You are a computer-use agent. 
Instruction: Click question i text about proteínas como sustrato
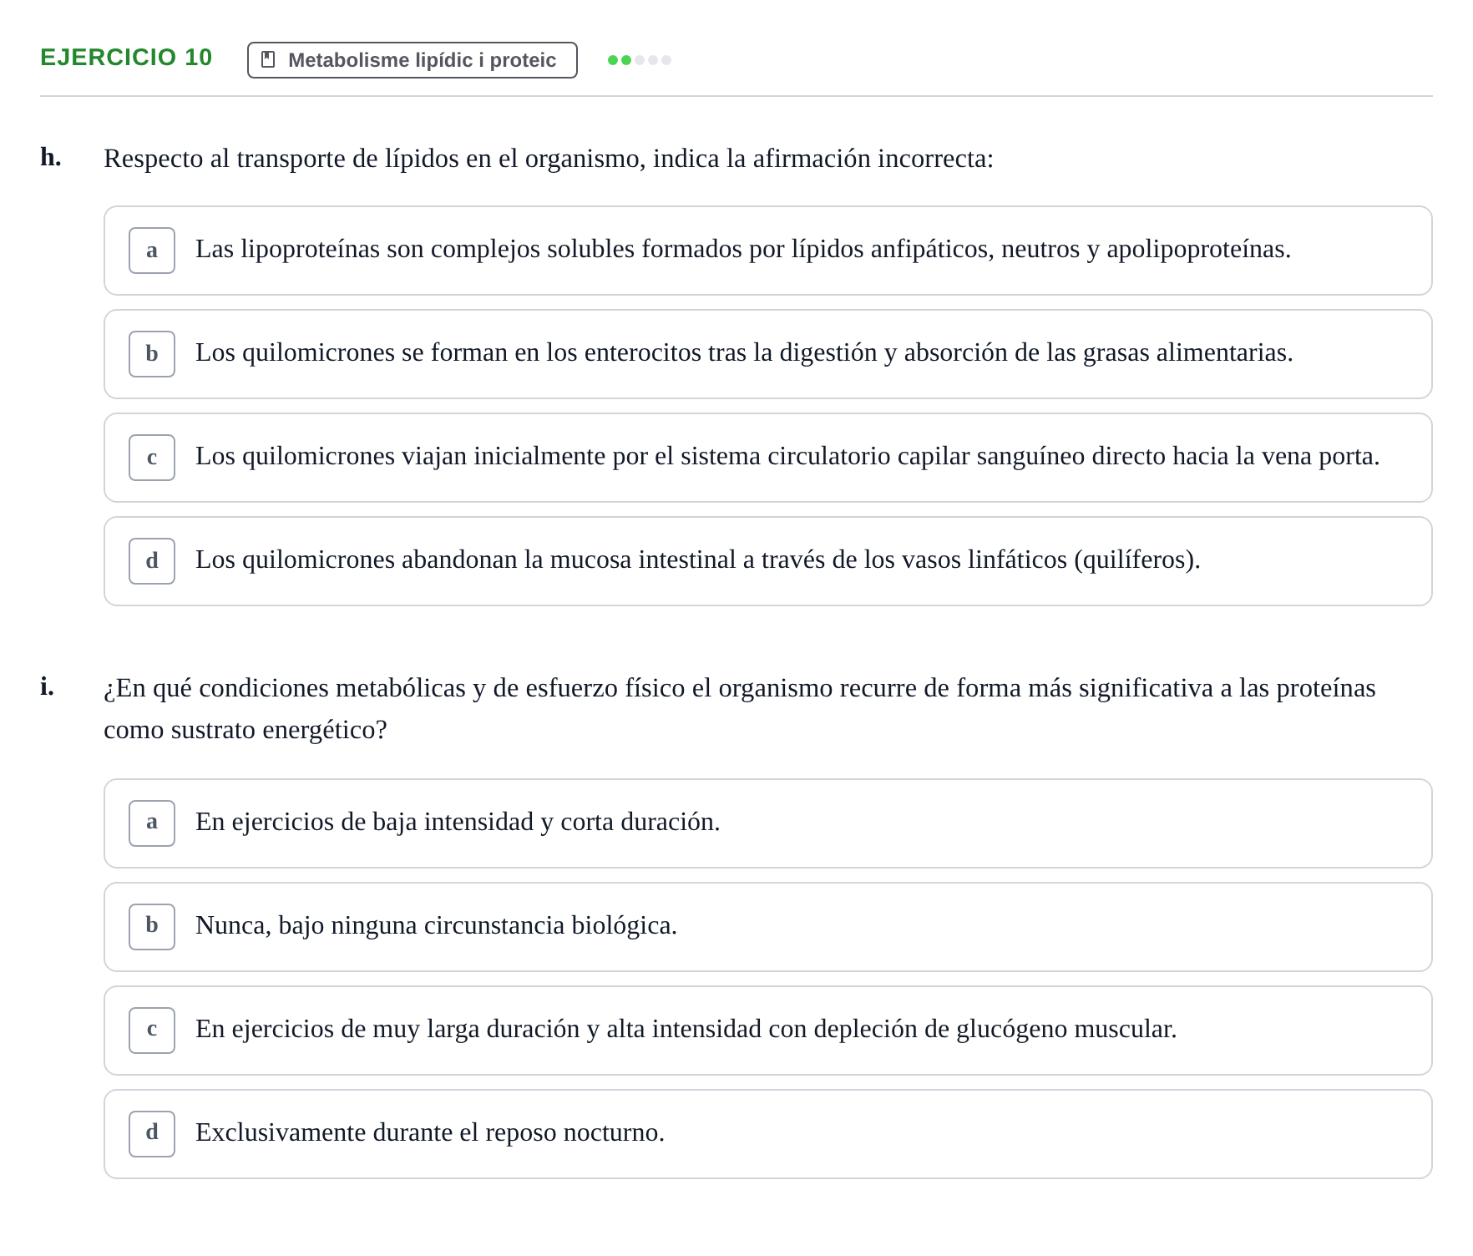point(739,709)
